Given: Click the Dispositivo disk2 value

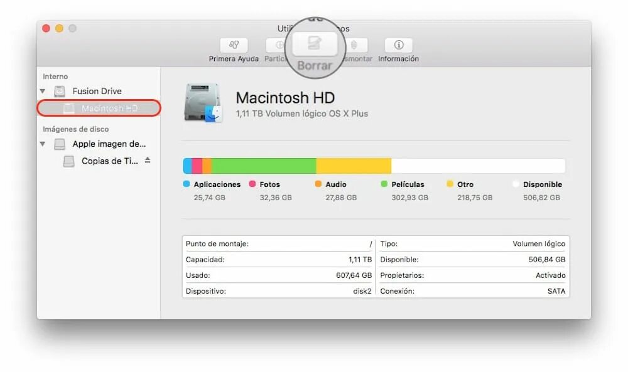Looking at the screenshot, I should pyautogui.click(x=362, y=291).
